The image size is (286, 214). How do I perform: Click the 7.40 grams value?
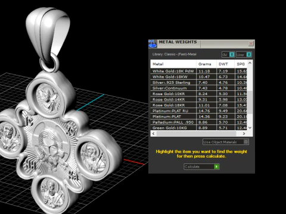click(x=203, y=83)
